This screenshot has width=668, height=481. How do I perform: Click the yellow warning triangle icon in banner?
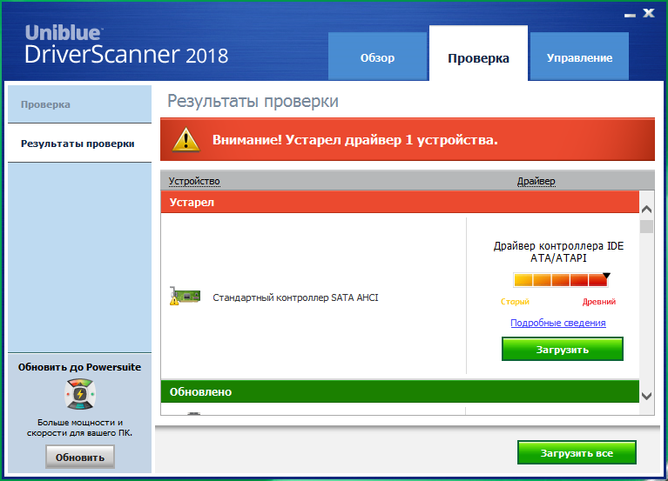coord(186,140)
